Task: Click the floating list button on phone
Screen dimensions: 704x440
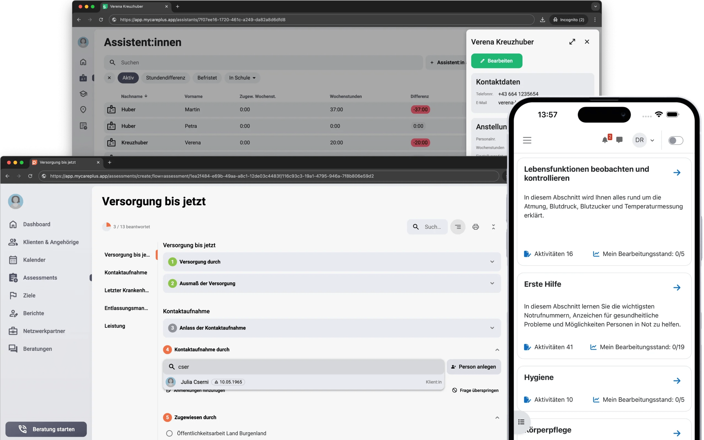Action: [521, 422]
